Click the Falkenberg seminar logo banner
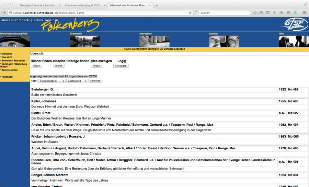Image resolution: width=309 pixels, height=187 pixels. tap(70, 25)
